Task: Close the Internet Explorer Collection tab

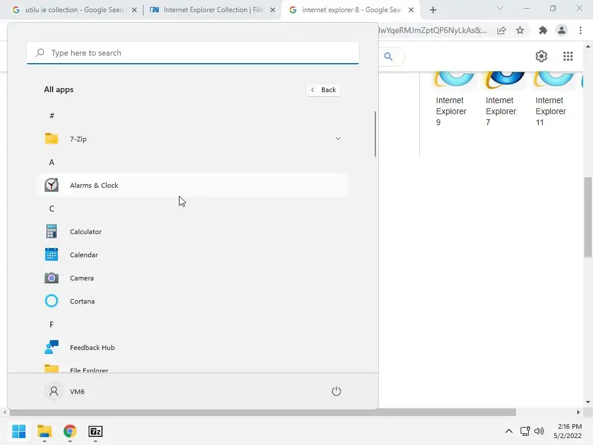Action: point(273,10)
